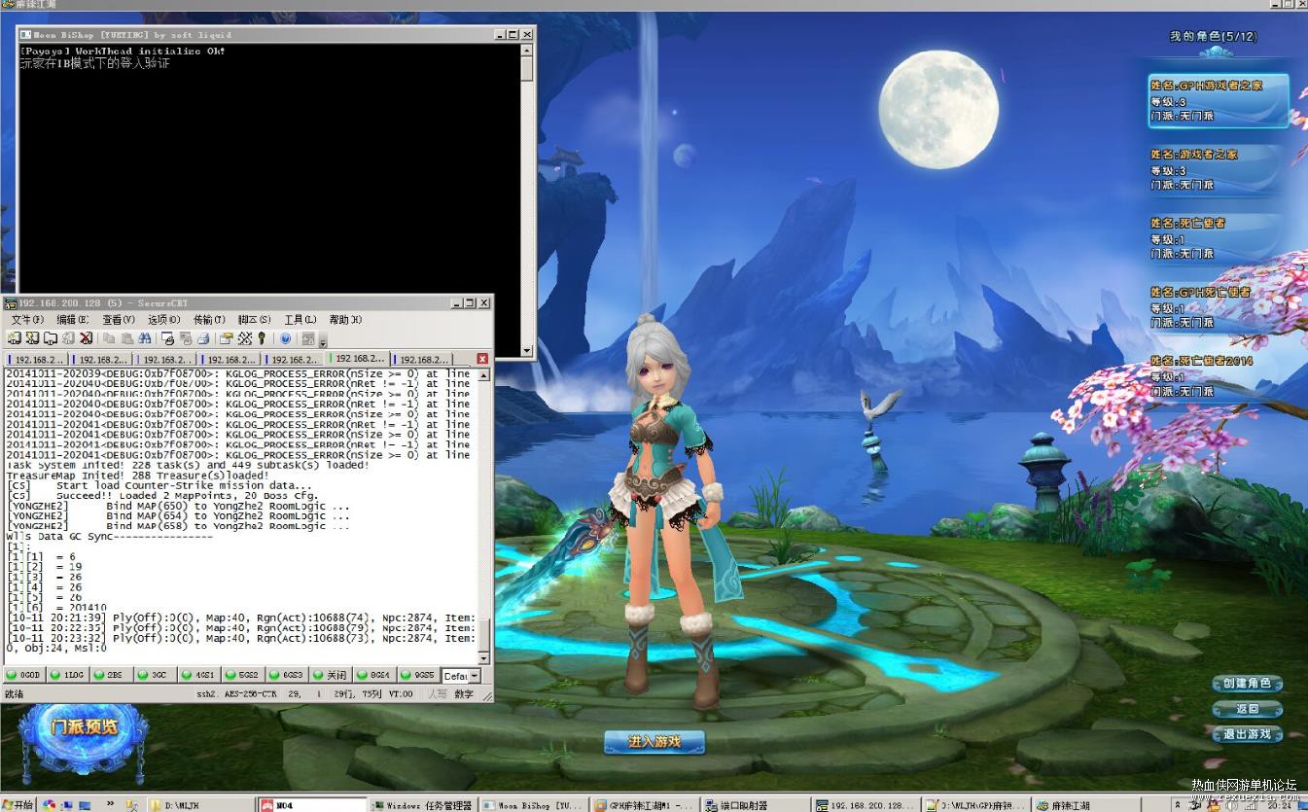Switch to Moon BiShop taskbar item
1308x812 pixels.
tap(533, 805)
